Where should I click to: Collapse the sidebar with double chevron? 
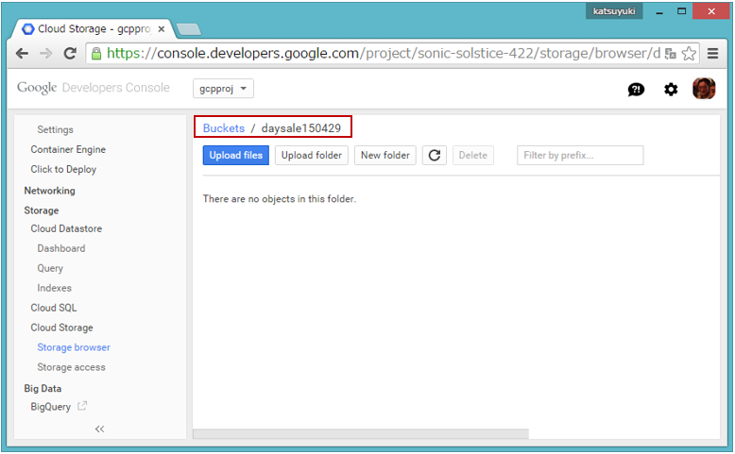click(100, 429)
